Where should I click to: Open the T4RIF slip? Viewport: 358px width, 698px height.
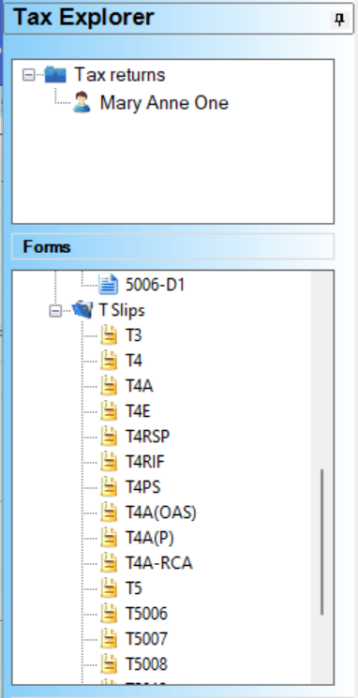(x=144, y=462)
